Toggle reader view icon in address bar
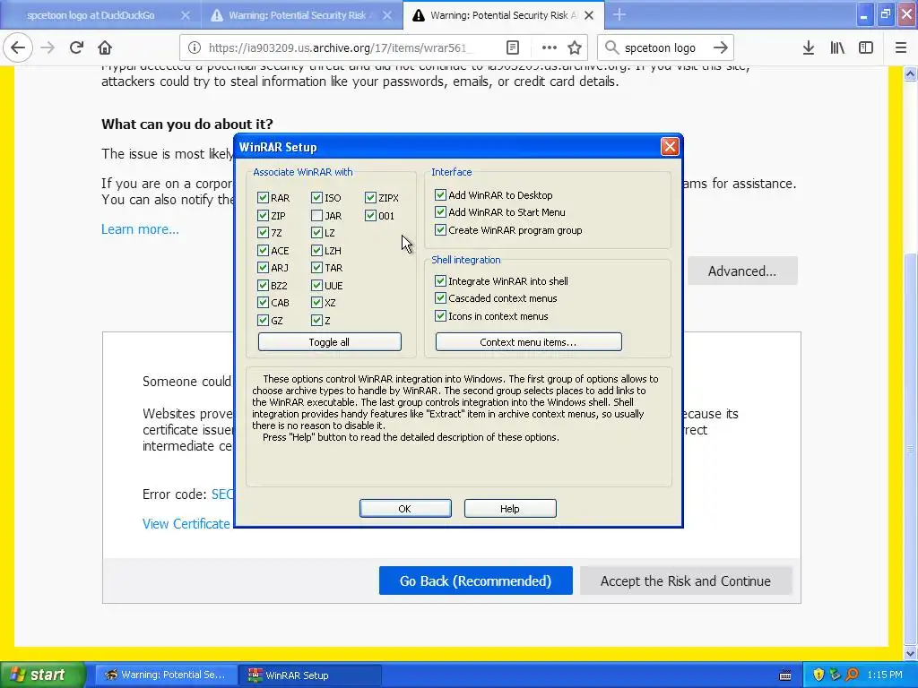The image size is (918, 688). point(512,47)
